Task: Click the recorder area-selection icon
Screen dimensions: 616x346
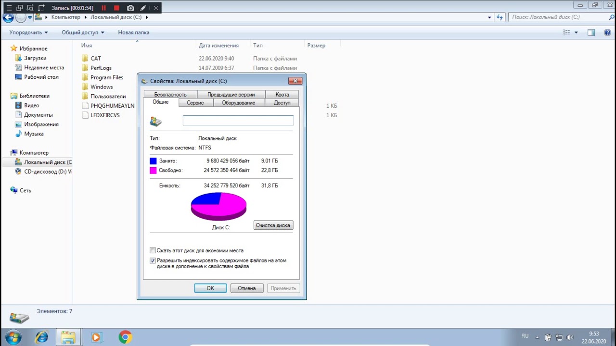Action: pos(41,8)
